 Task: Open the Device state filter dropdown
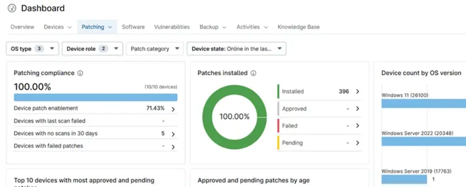coord(236,48)
